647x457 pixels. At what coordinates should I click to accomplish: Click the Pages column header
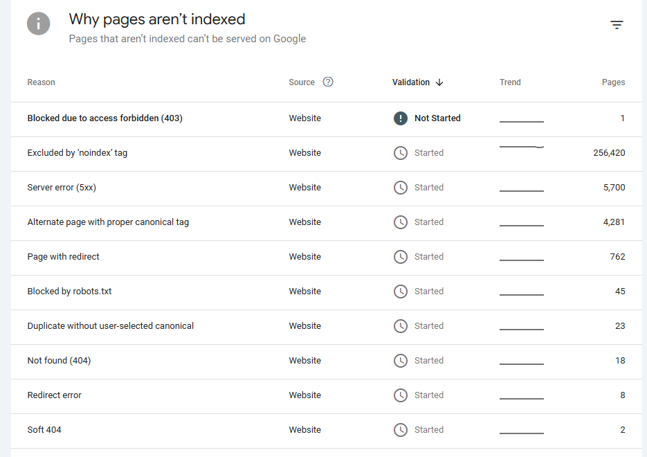click(x=613, y=82)
